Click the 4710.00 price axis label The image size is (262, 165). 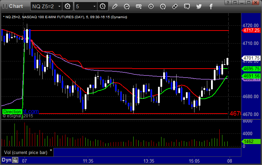pyautogui.click(x=251, y=43)
